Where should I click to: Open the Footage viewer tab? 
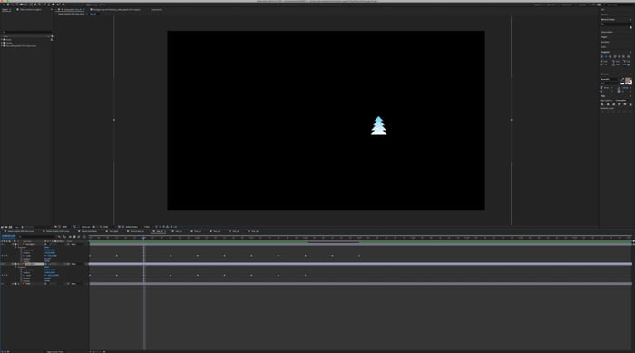pos(117,9)
